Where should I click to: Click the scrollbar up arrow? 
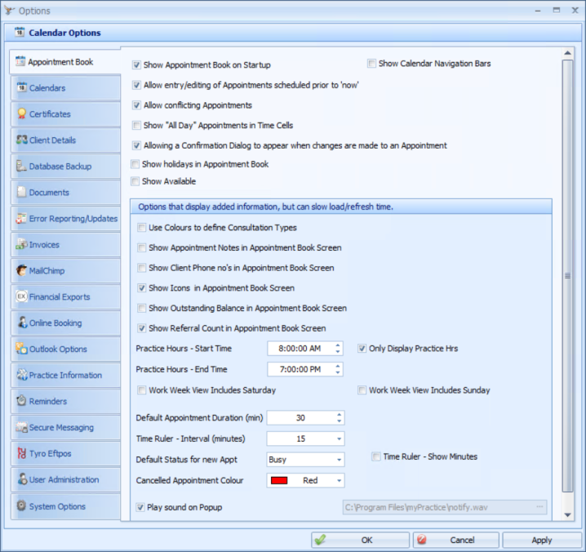[567, 53]
